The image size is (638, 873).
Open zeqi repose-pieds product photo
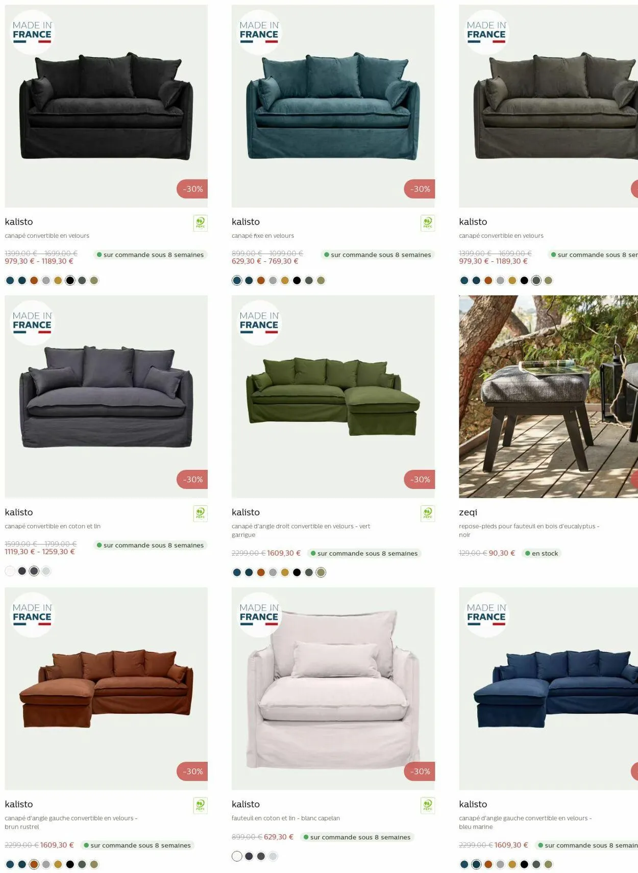coord(548,396)
